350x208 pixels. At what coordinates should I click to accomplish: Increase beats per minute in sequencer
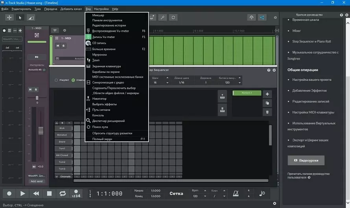(x=239, y=78)
